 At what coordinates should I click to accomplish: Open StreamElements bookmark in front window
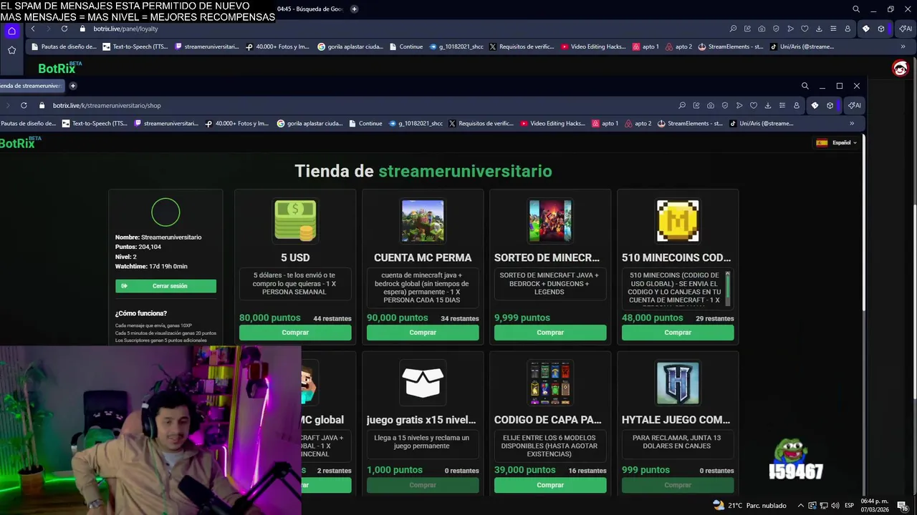(690, 123)
